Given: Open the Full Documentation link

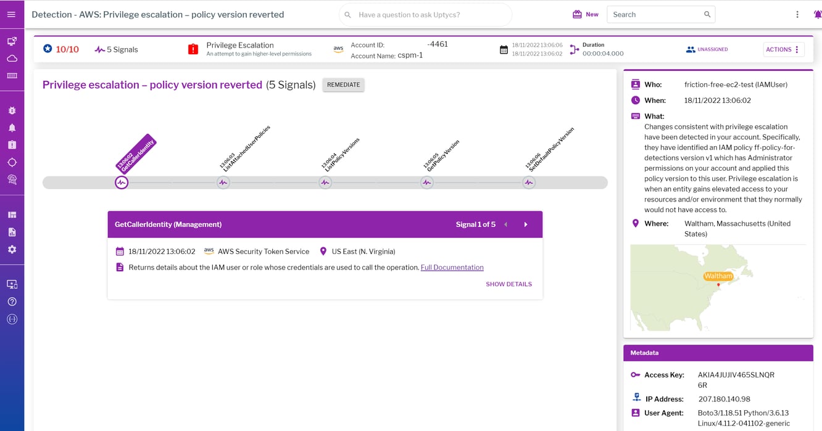Looking at the screenshot, I should (452, 268).
